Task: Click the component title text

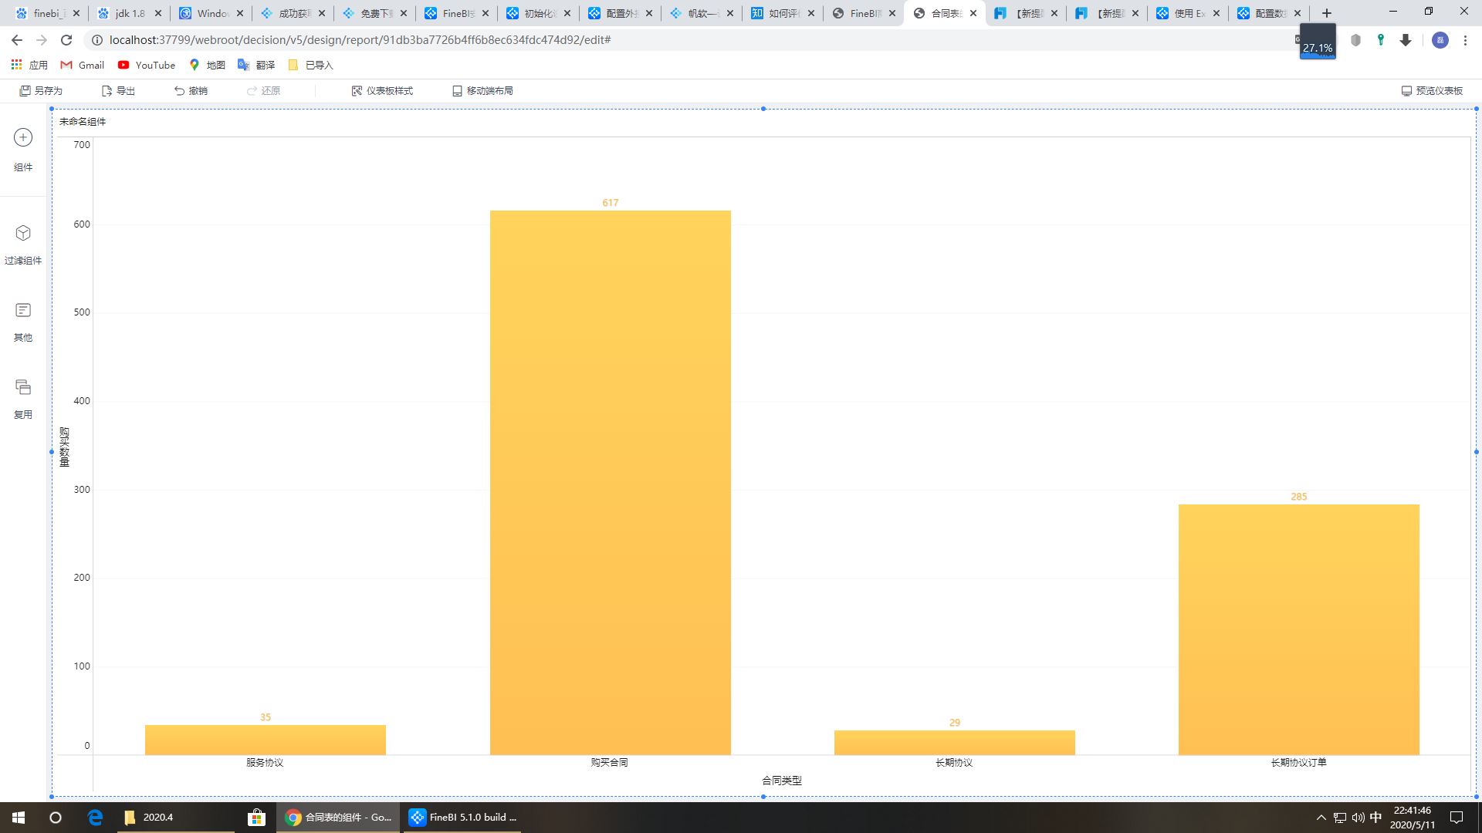Action: [x=83, y=122]
